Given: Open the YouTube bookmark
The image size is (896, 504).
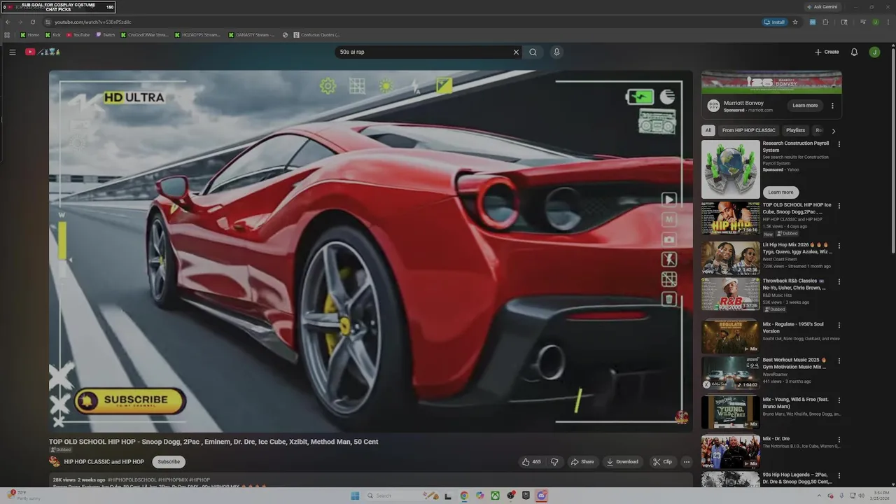Looking at the screenshot, I should pyautogui.click(x=78, y=34).
